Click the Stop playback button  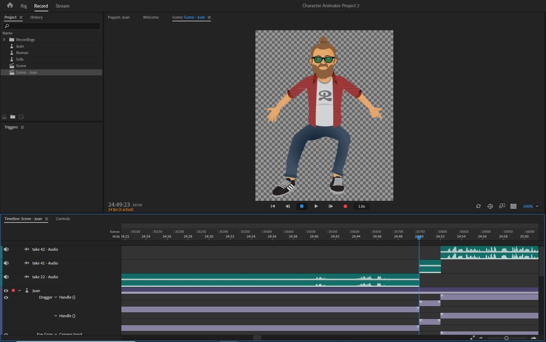click(x=302, y=206)
